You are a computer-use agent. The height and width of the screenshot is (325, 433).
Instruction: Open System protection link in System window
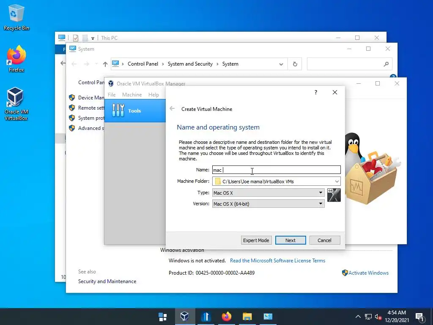pyautogui.click(x=91, y=118)
